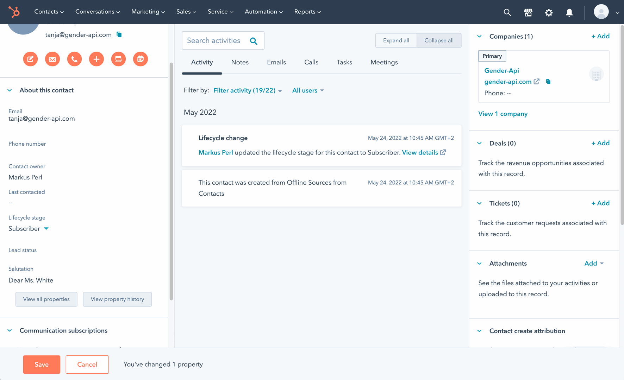Click the orange plus Log activity icon

(x=96, y=59)
